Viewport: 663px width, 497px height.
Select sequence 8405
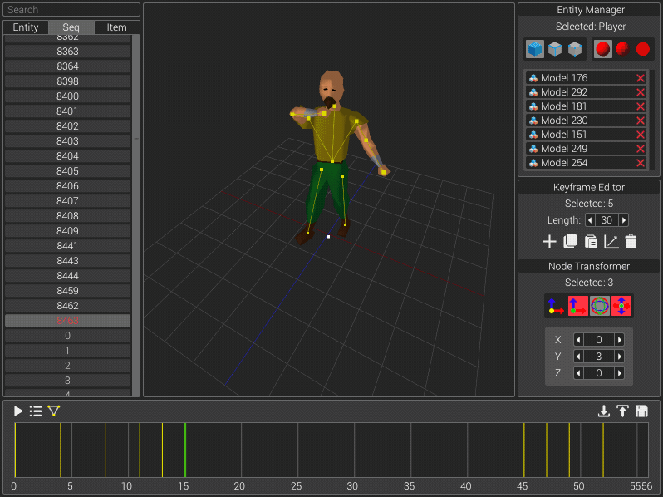[x=67, y=171]
